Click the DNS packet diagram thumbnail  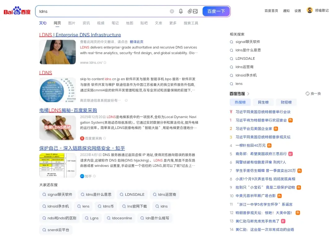coord(58,166)
